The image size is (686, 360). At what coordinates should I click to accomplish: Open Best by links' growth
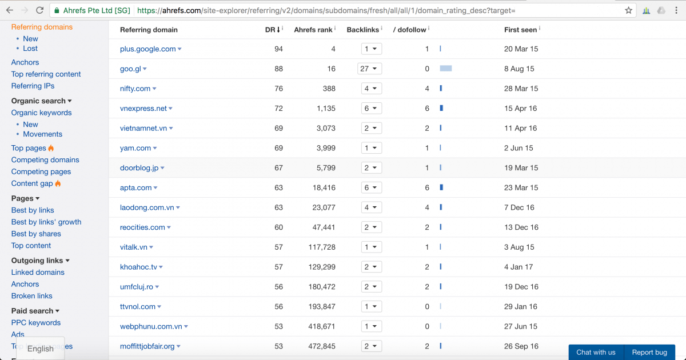(46, 222)
